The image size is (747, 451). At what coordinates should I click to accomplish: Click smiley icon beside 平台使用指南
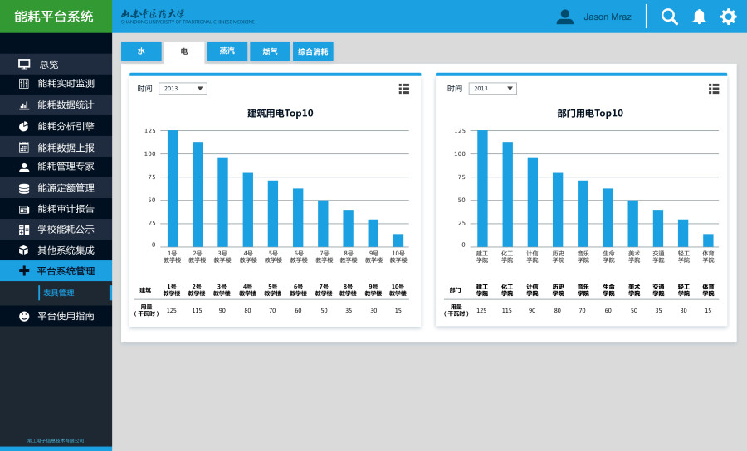pos(24,316)
